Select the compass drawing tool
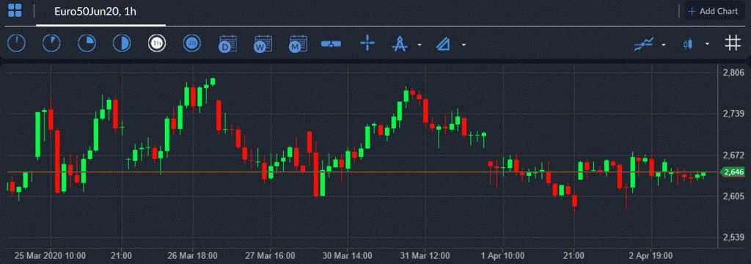This screenshot has height=264, width=751. pos(400,43)
